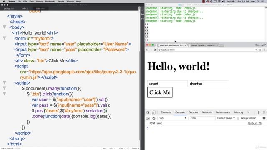Click the DevTools inspect element icon

(x=148, y=112)
